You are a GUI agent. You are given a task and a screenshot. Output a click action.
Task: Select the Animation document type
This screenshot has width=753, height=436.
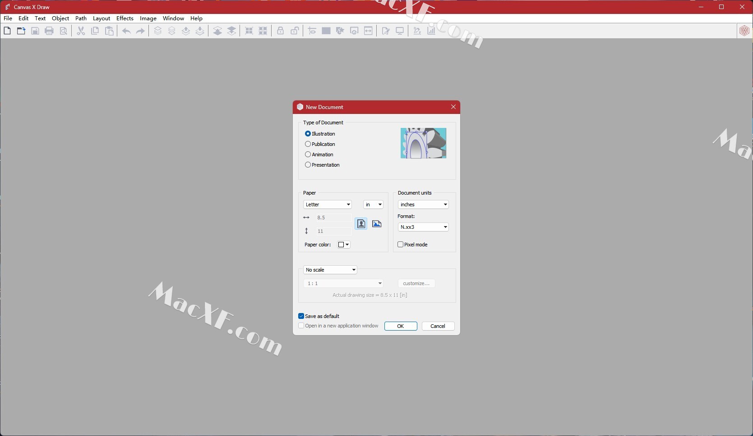[319, 154]
